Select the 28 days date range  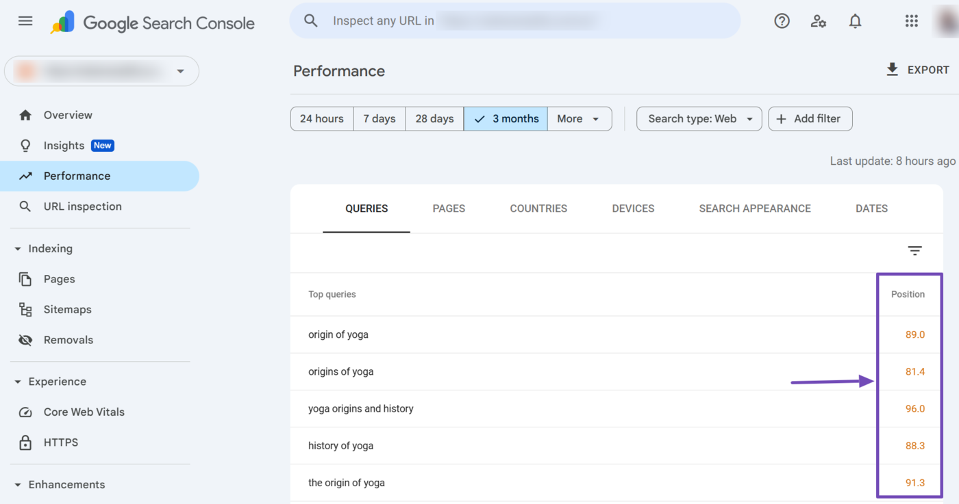pos(434,118)
